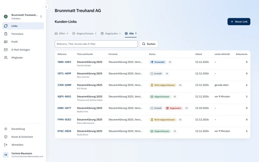Open Links in the sidebar
259x162 pixels.
(x=23, y=26)
